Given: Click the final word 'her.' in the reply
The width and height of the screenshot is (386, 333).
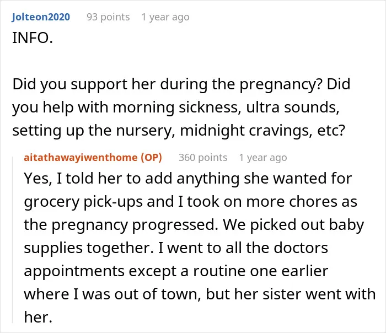Looking at the screenshot, I should [38, 317].
